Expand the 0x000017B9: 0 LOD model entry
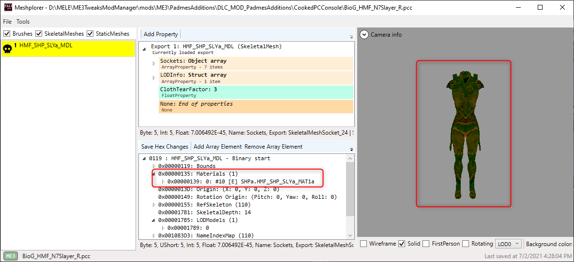Screen dimensions: 574x262 pyautogui.click(x=163, y=228)
